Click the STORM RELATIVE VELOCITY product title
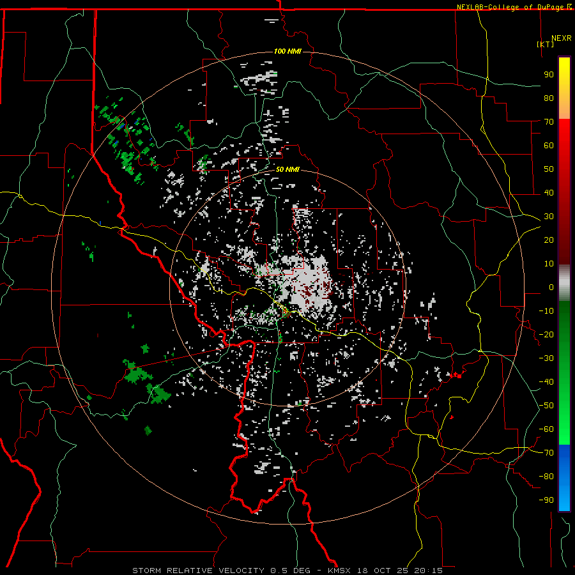Image resolution: width=575 pixels, height=575 pixels. click(x=199, y=571)
